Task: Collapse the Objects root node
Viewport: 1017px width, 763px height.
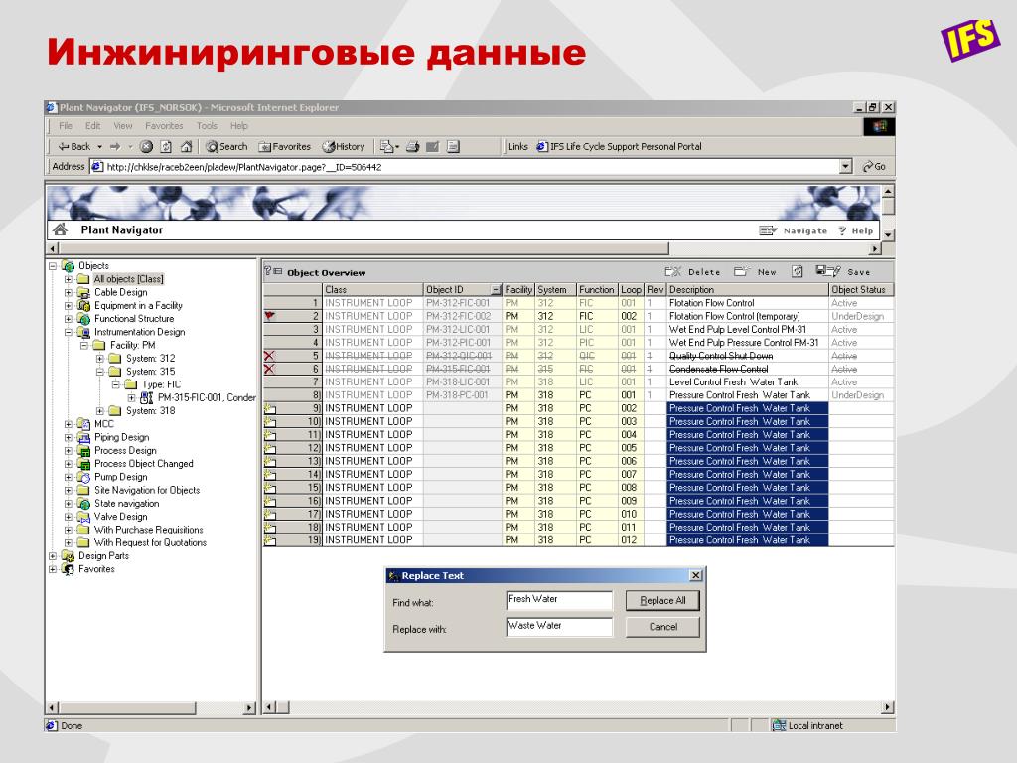Action: tap(53, 266)
